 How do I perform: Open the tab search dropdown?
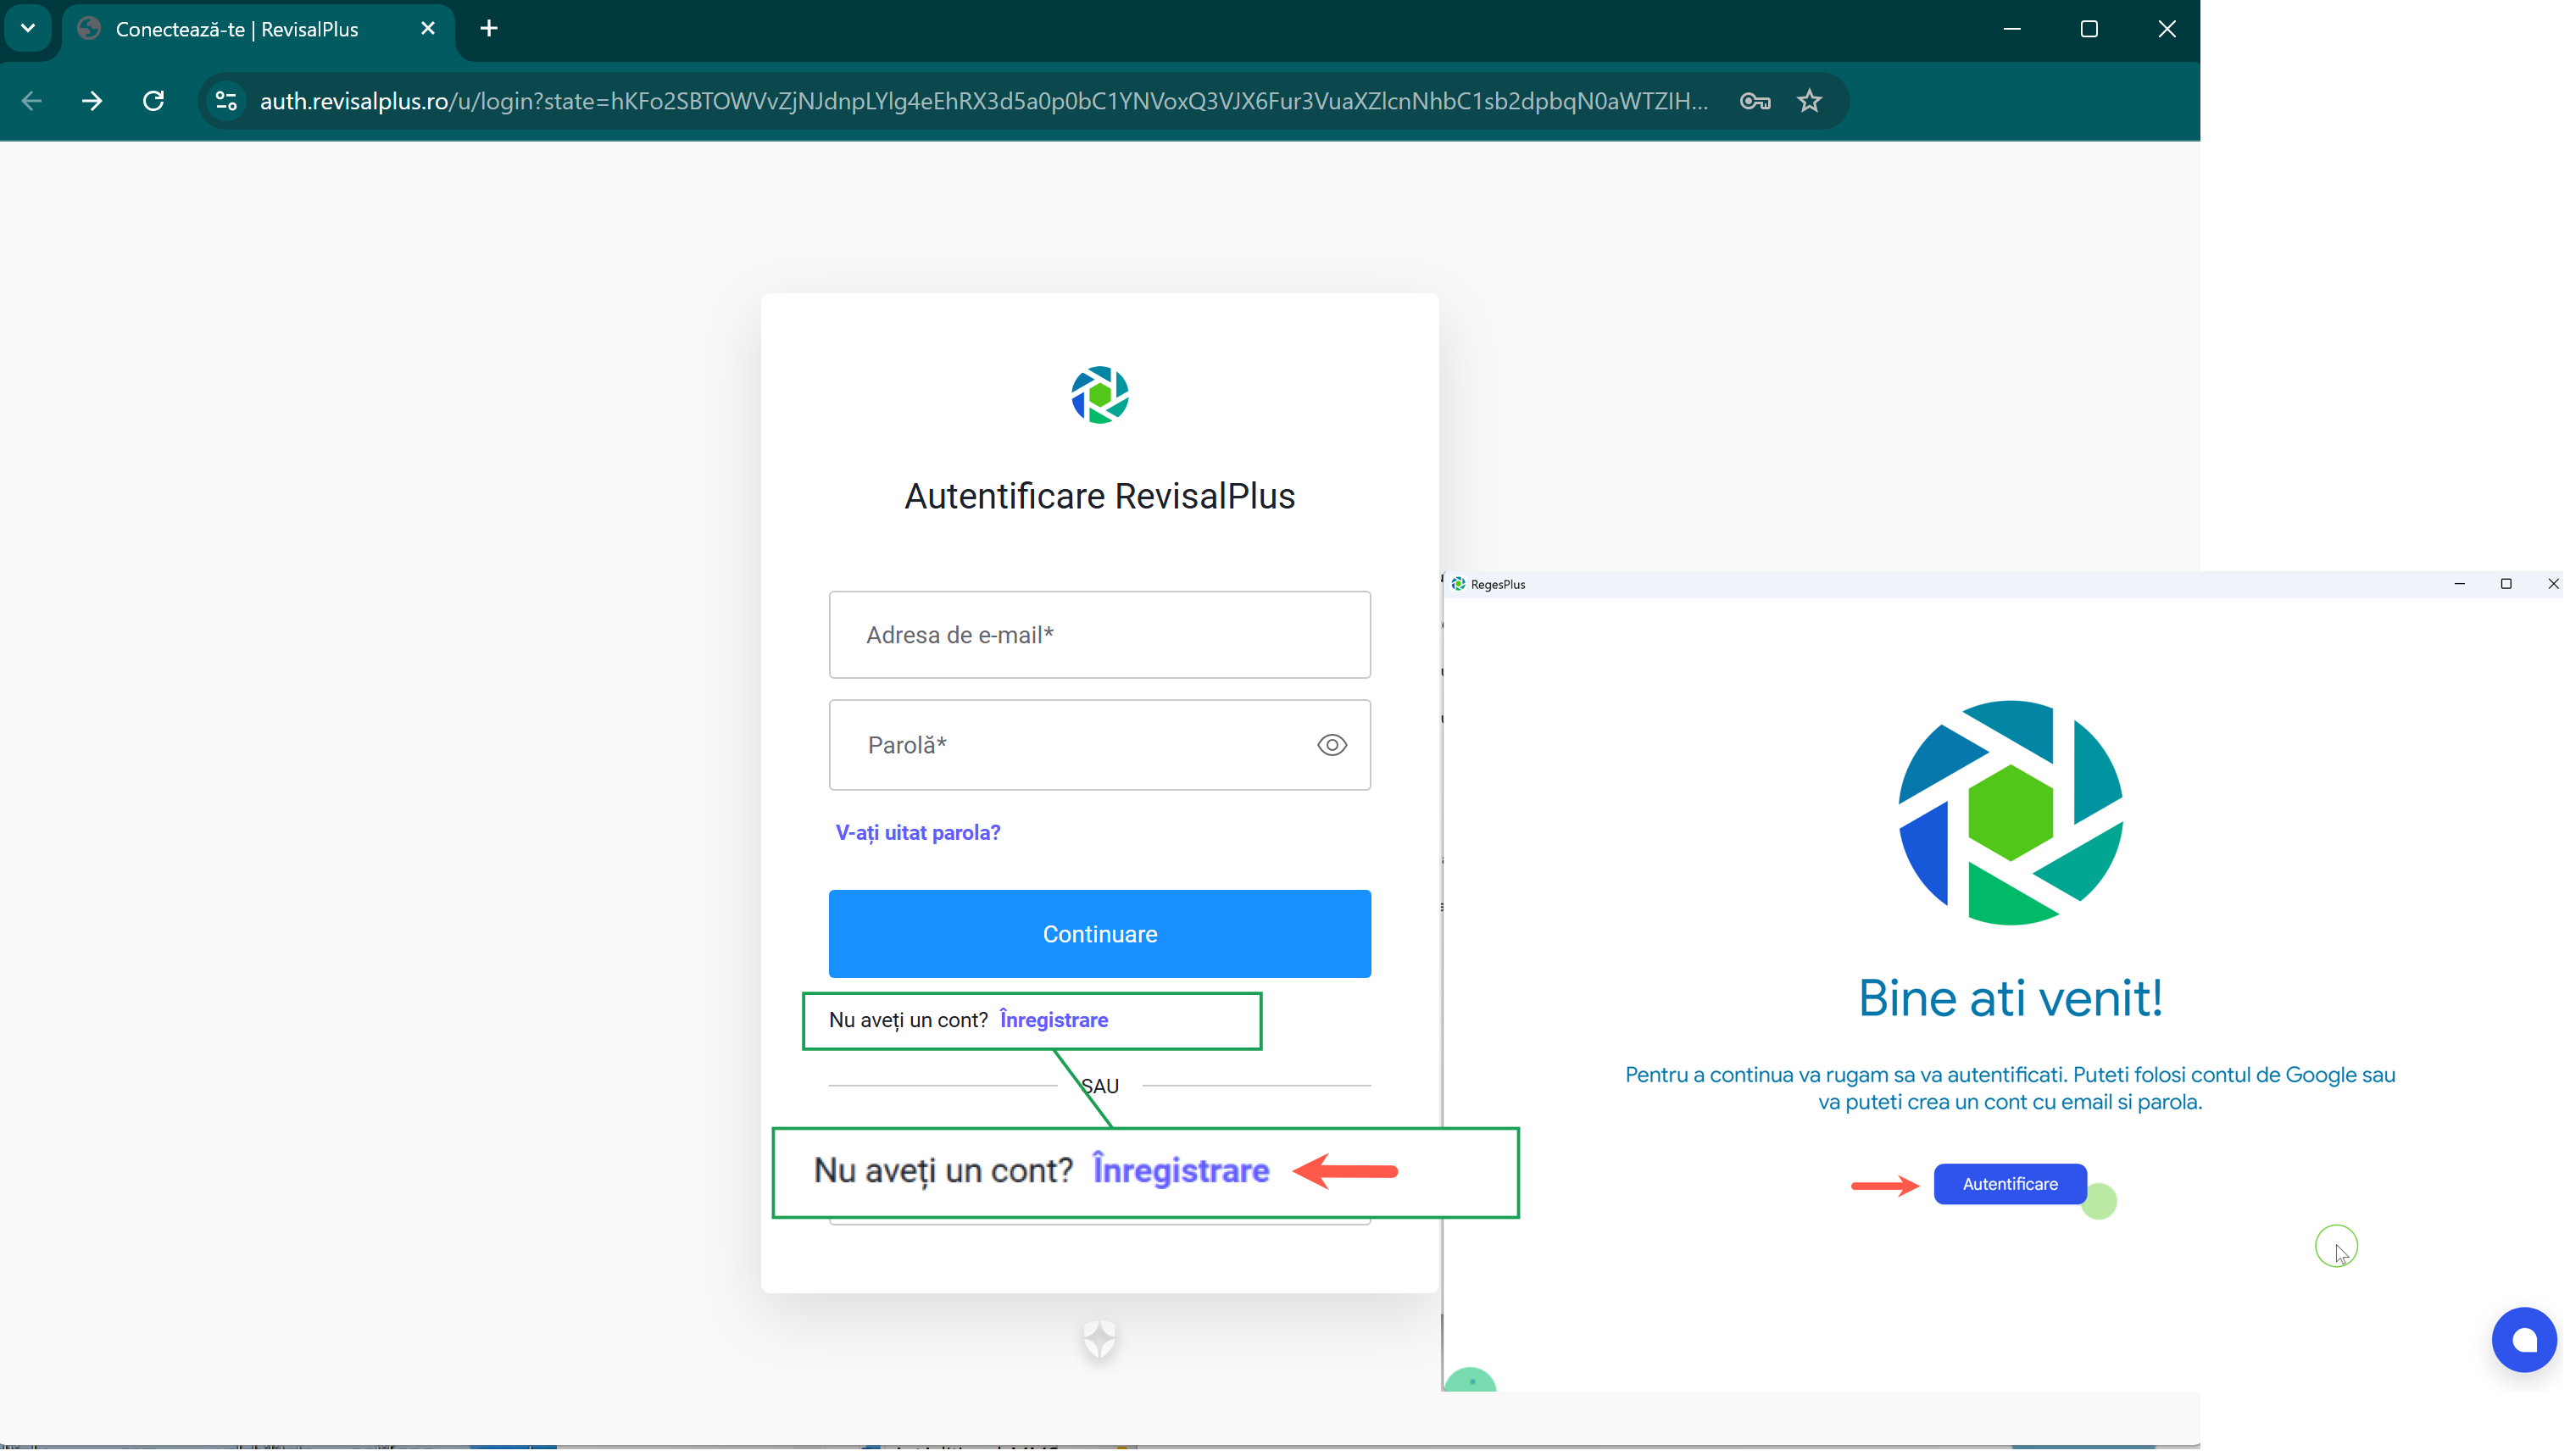click(28, 28)
